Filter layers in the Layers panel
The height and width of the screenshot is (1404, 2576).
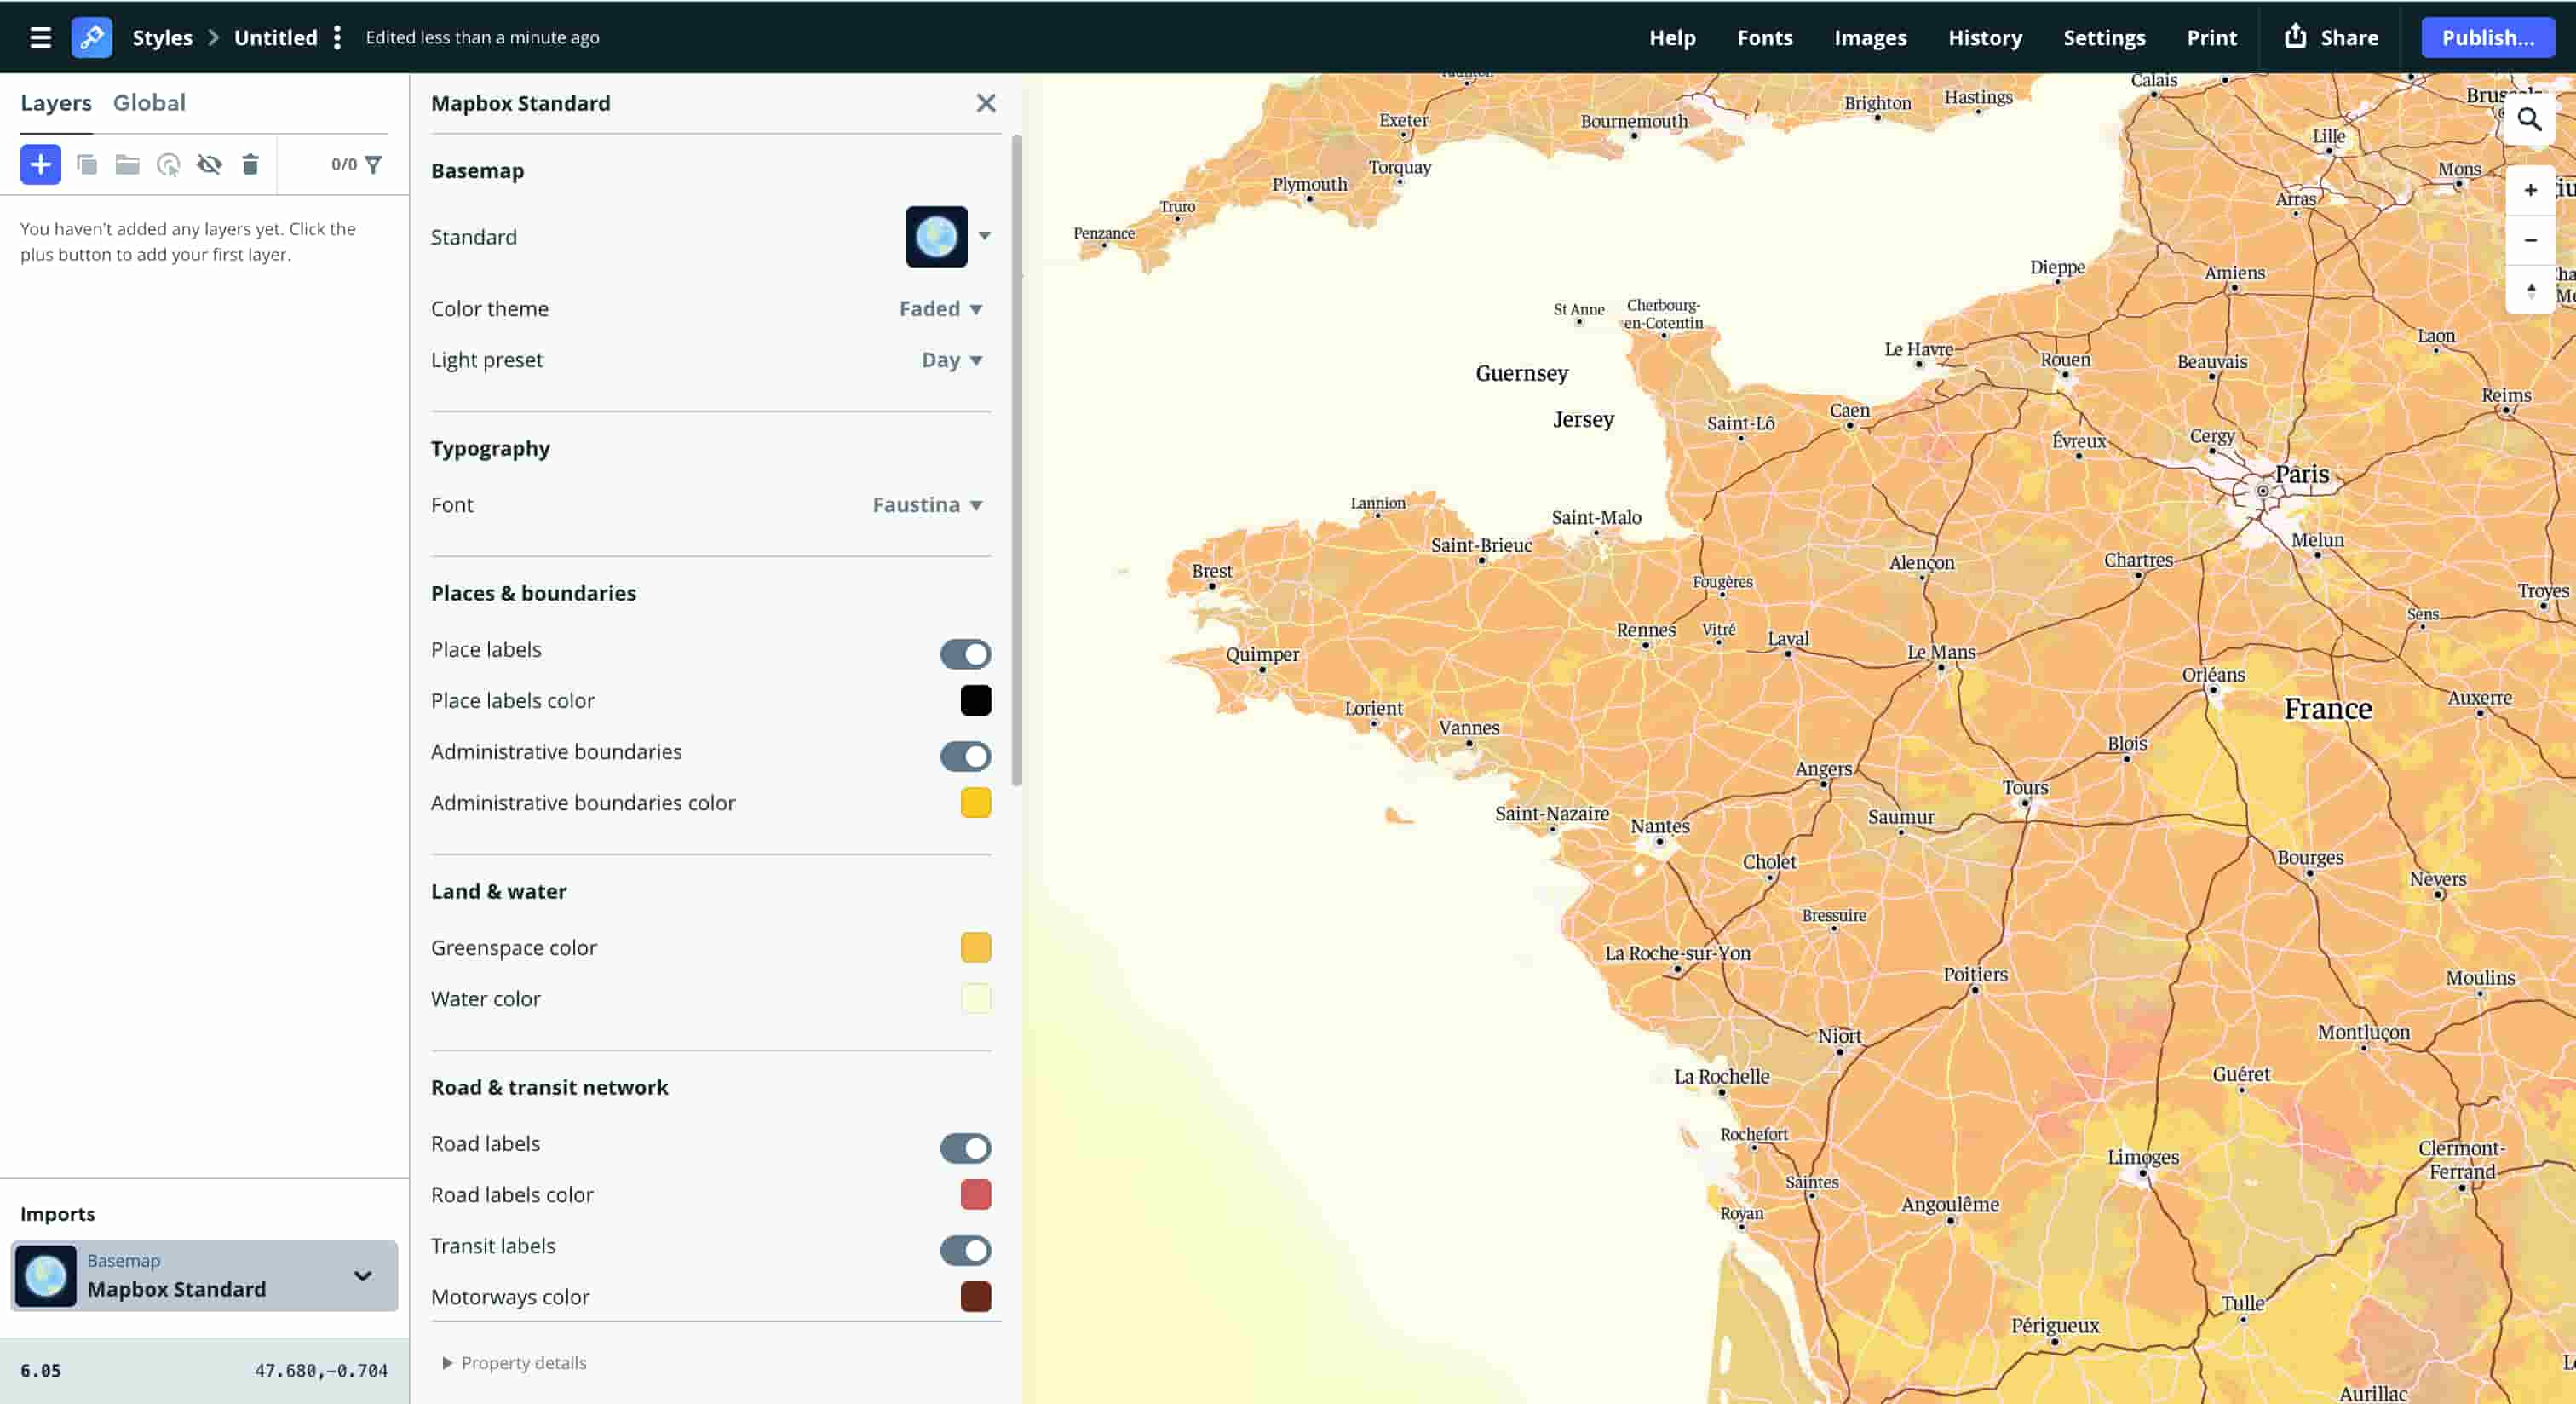pos(374,164)
